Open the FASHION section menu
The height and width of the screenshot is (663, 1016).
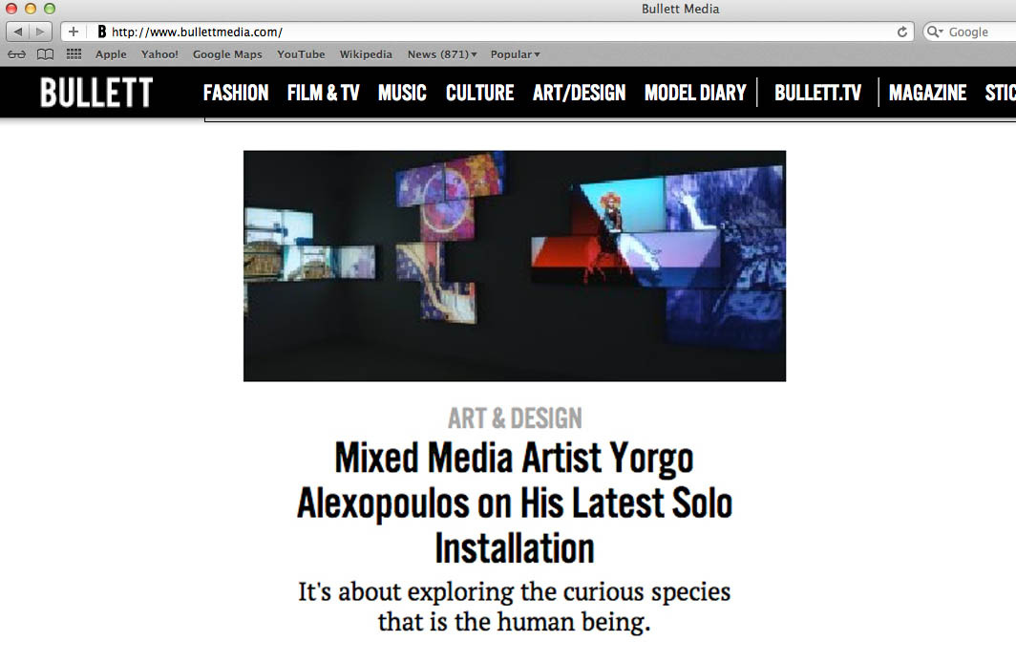236,93
